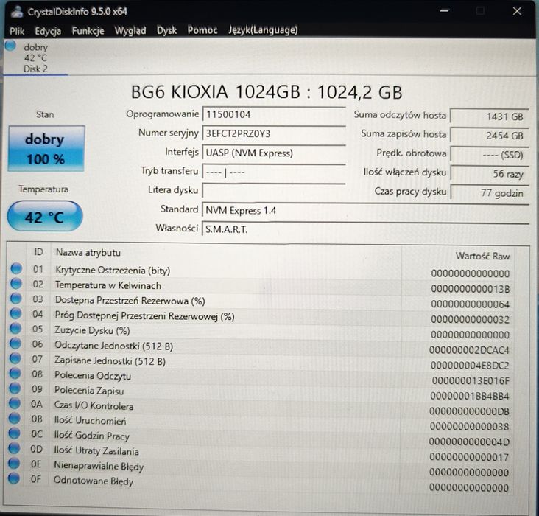Image resolution: width=539 pixels, height=516 pixels.
Task: Click the Suma odczytów hosta value 1431 GB
Action: point(489,116)
